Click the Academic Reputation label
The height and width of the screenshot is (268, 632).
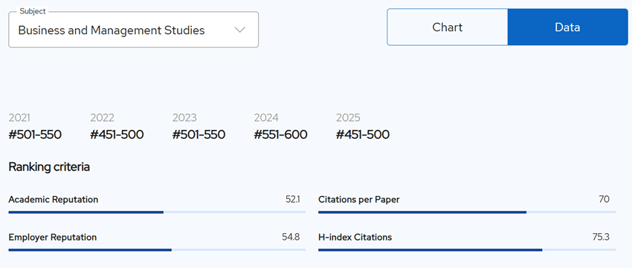coord(54,200)
